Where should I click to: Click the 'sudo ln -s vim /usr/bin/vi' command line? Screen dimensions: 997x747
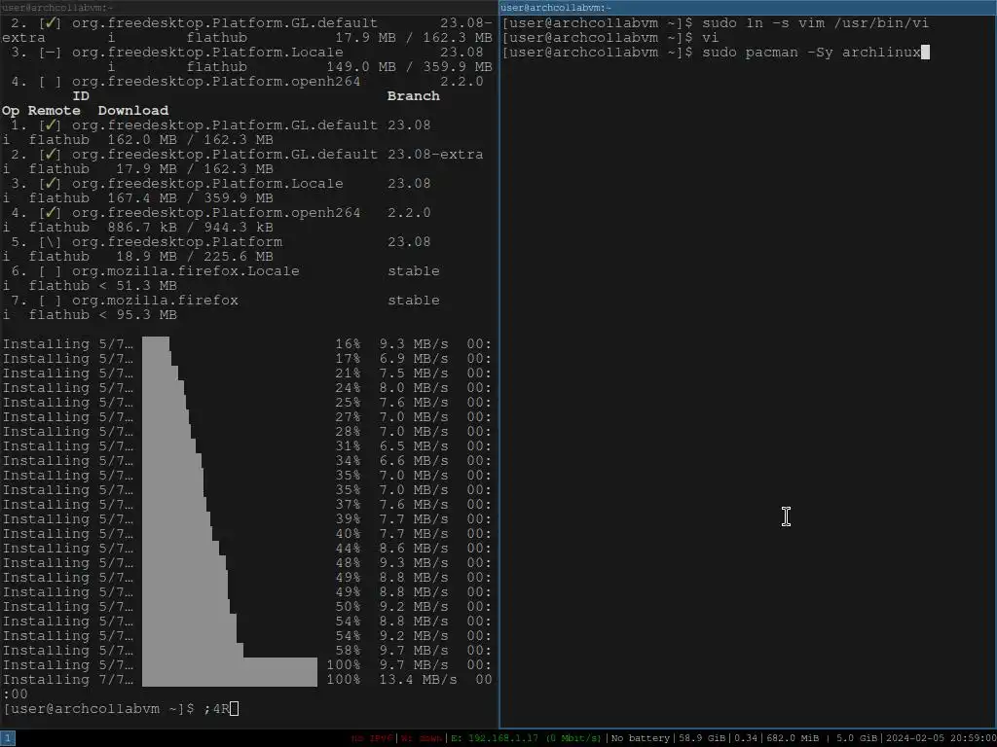(x=815, y=23)
